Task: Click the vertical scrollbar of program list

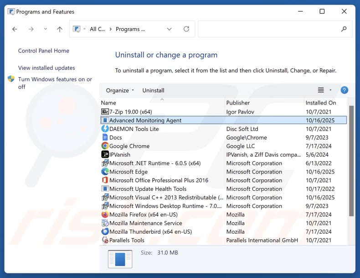Action: pyautogui.click(x=351, y=160)
